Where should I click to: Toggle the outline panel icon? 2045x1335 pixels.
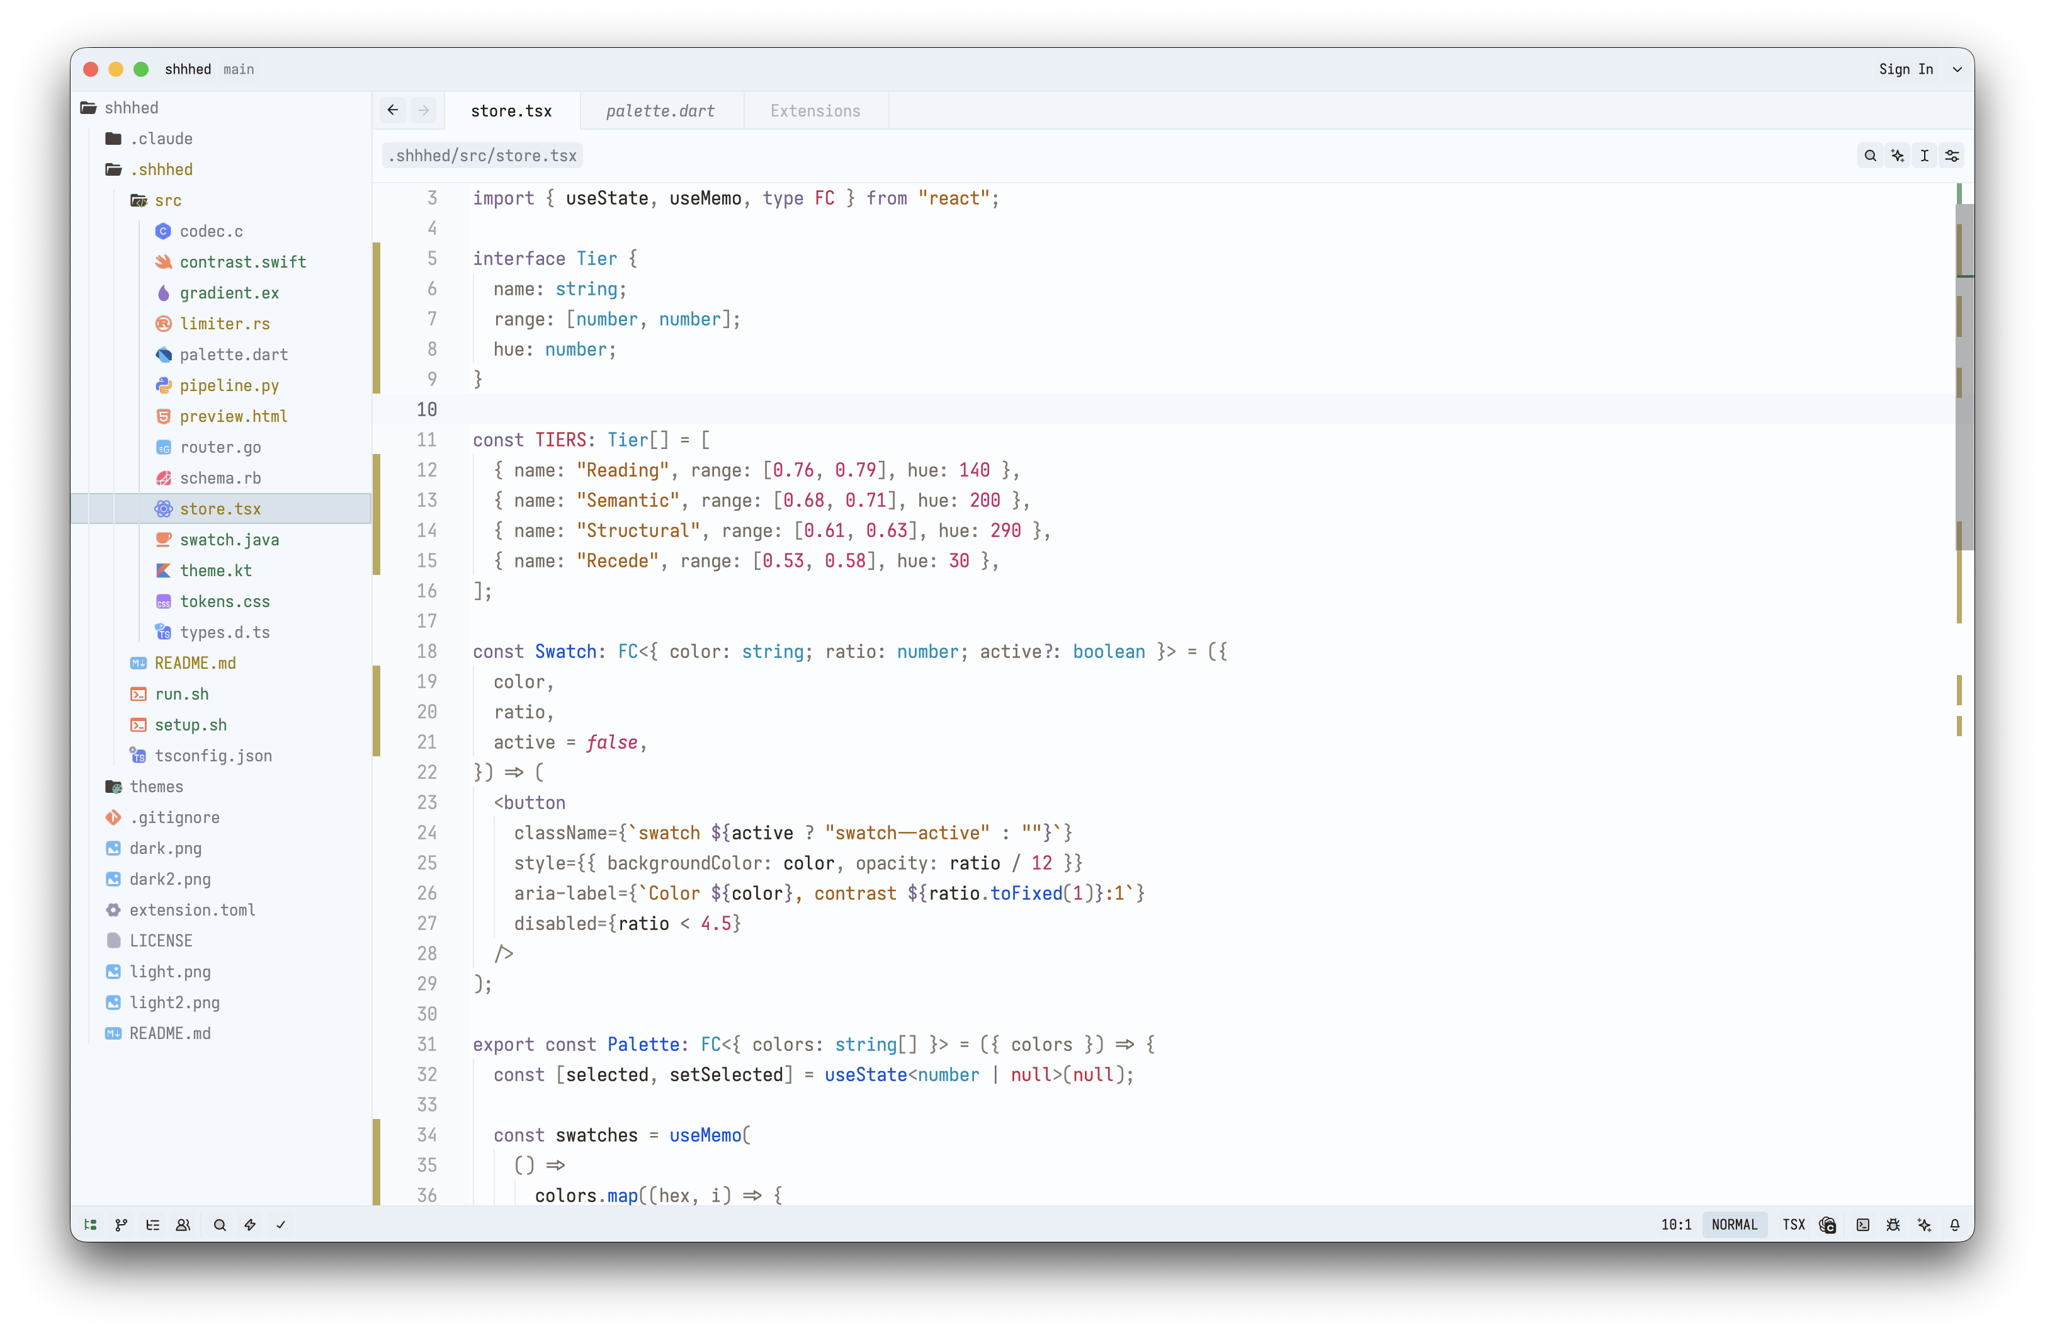153,1225
